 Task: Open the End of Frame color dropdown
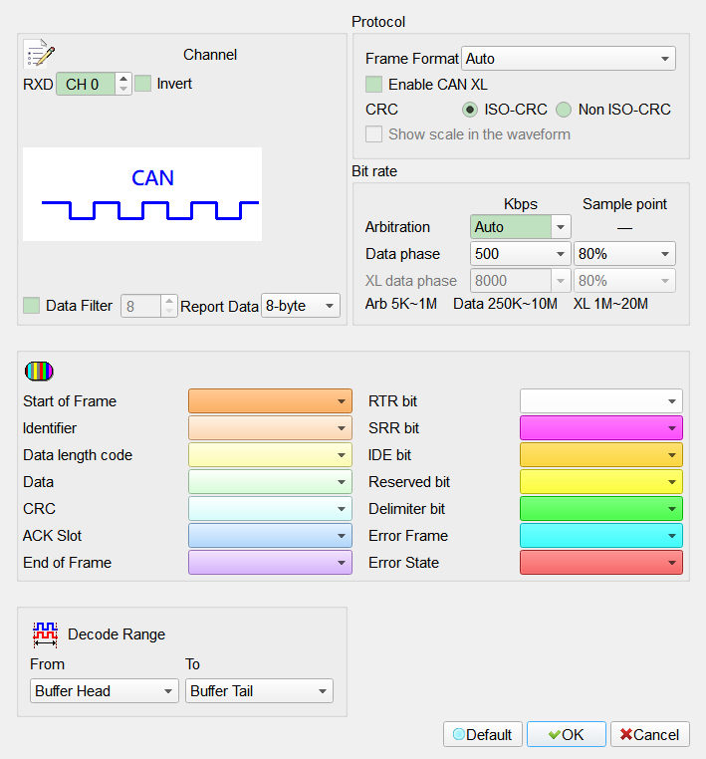(270, 563)
